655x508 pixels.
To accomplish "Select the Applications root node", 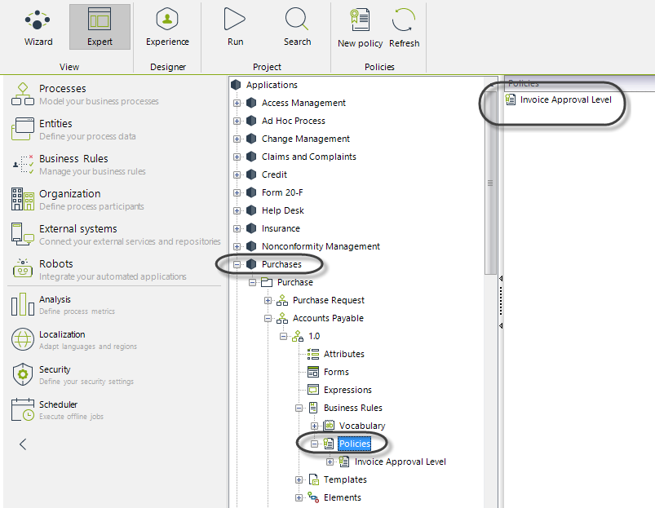I will tap(272, 85).
